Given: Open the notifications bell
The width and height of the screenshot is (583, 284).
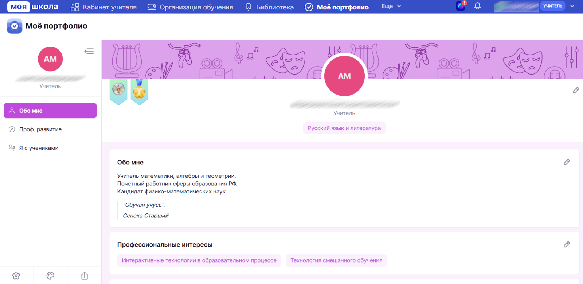Looking at the screenshot, I should [x=477, y=6].
